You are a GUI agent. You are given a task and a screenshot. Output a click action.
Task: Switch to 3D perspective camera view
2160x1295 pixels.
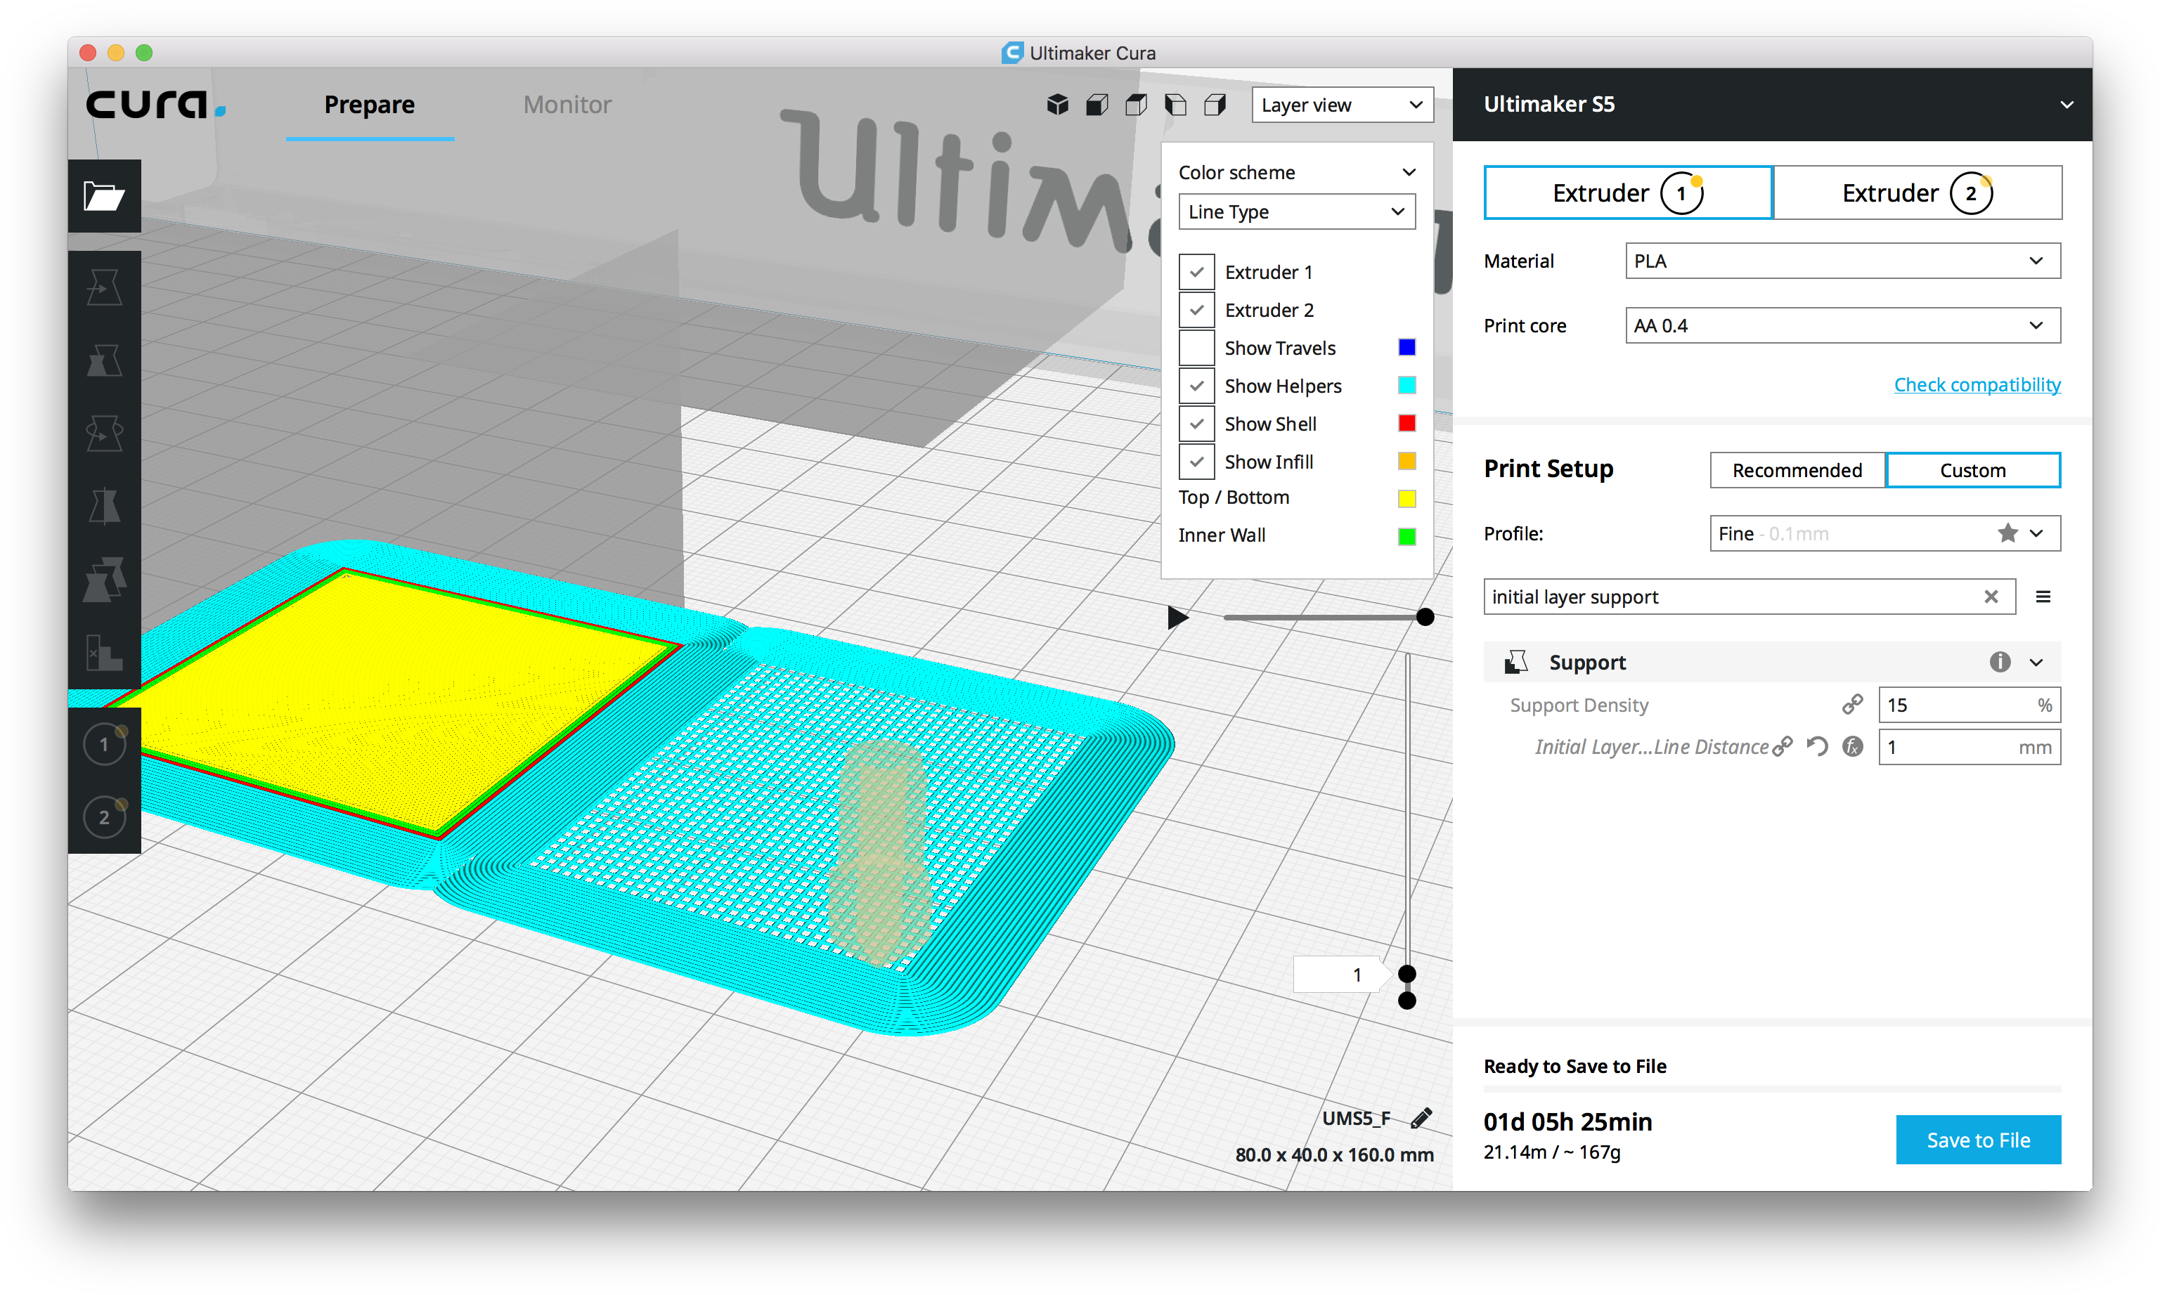click(x=1057, y=105)
